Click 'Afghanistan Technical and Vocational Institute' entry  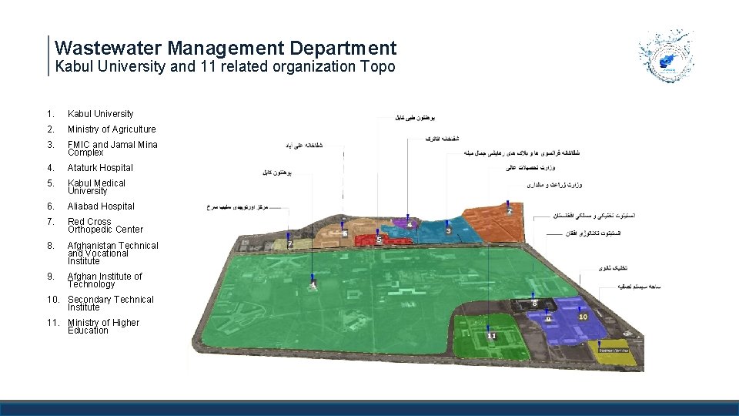112,253
